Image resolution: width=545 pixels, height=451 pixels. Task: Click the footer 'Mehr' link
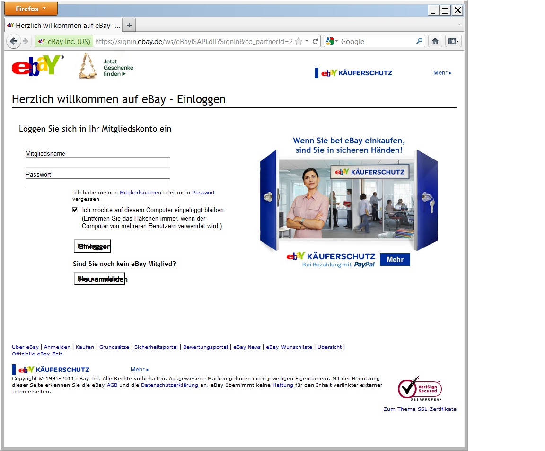(x=140, y=369)
